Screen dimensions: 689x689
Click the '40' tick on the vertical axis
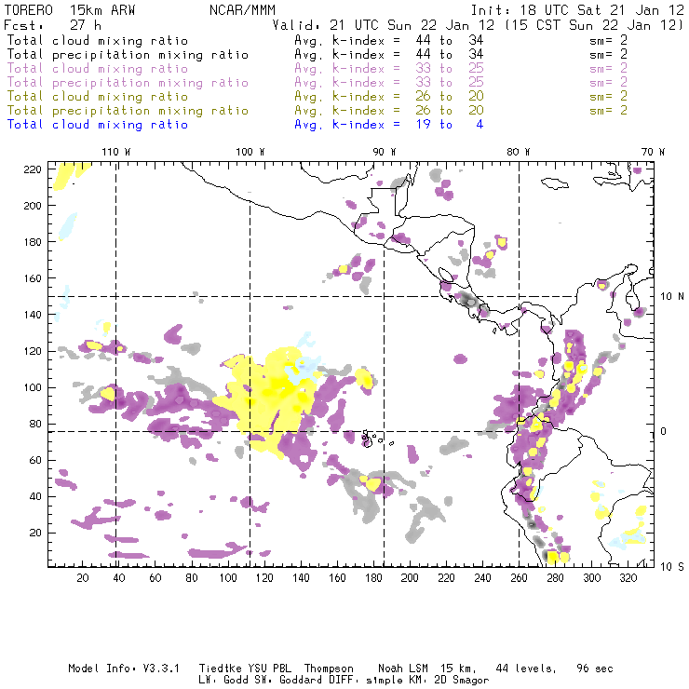pos(35,496)
